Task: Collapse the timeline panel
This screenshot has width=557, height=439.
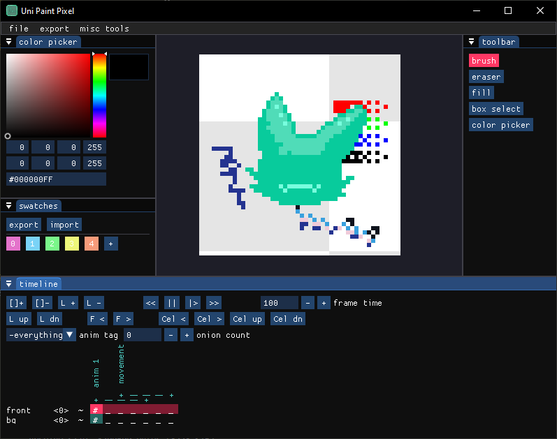Action: click(9, 284)
